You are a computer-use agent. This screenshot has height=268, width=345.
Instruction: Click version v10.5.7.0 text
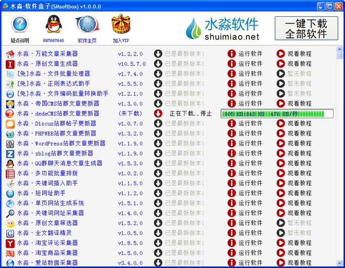[x=132, y=64]
